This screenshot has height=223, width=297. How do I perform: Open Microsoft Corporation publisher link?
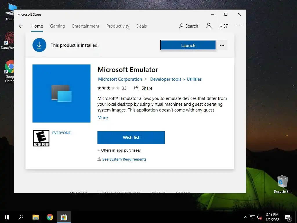click(x=120, y=79)
